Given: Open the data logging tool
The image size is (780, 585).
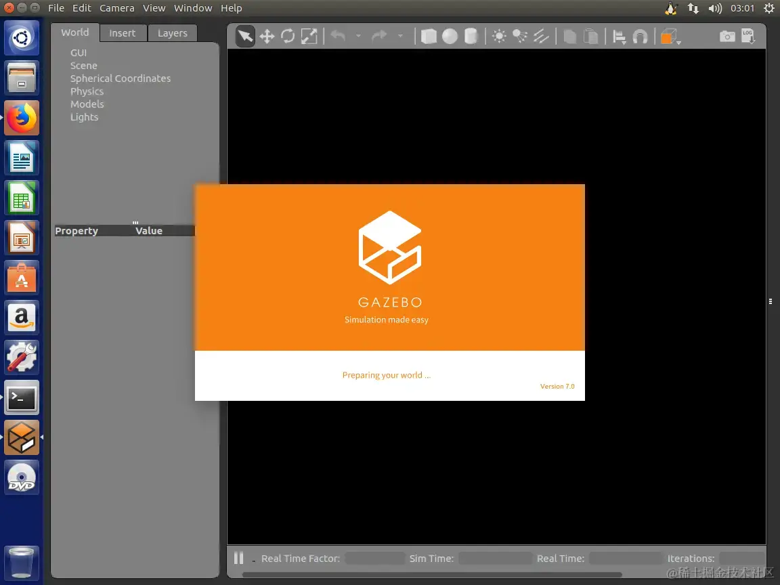Looking at the screenshot, I should [748, 36].
